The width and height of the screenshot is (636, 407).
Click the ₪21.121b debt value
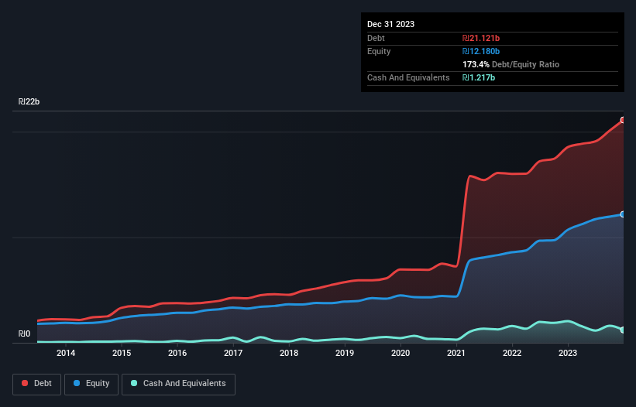point(481,38)
